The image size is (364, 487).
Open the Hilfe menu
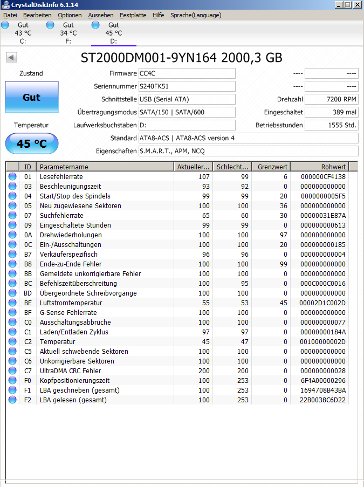point(159,15)
